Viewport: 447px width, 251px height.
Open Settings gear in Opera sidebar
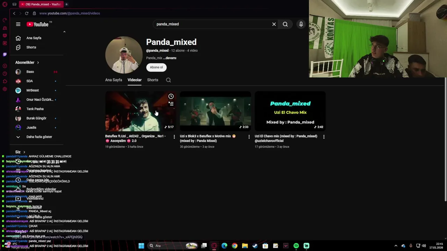click(x=5, y=89)
